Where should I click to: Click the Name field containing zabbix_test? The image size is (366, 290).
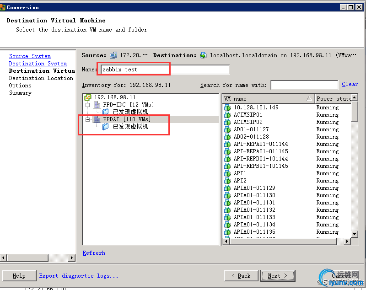tap(165, 70)
